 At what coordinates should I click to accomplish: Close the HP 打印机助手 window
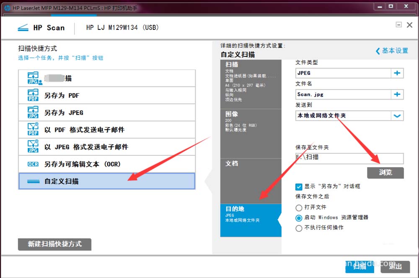pyautogui.click(x=406, y=6)
